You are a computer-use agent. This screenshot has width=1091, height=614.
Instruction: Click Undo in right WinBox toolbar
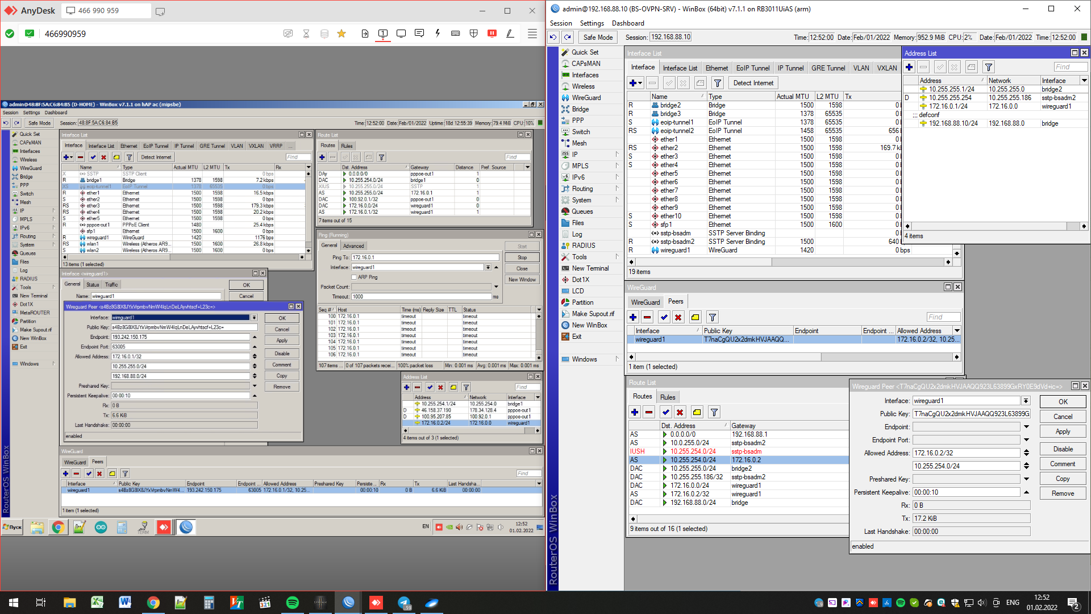[553, 38]
